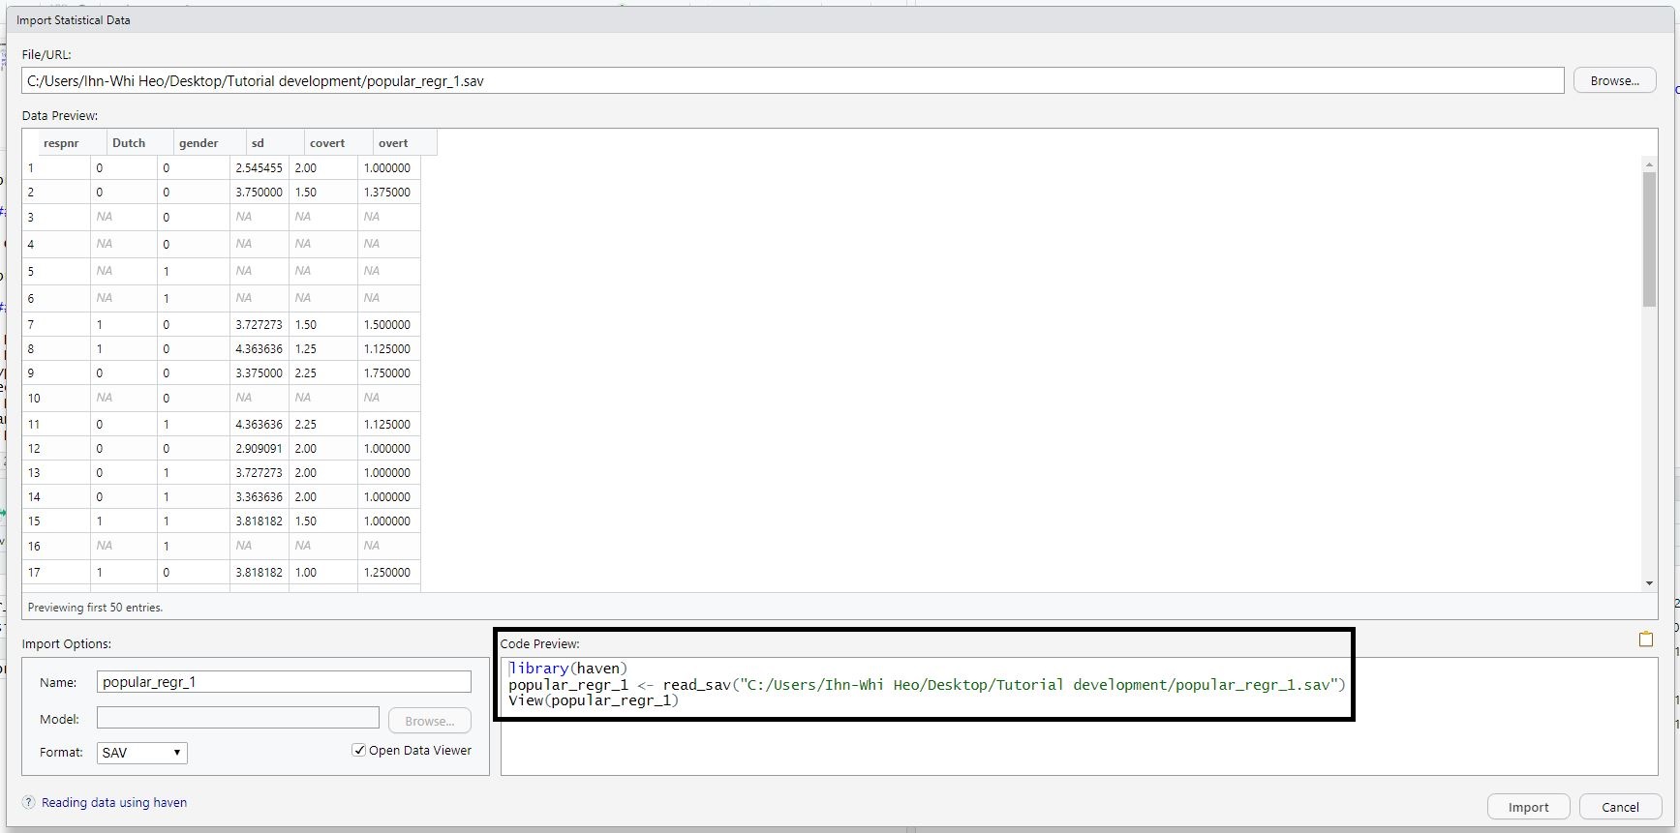Open the gender column header options

point(199,143)
